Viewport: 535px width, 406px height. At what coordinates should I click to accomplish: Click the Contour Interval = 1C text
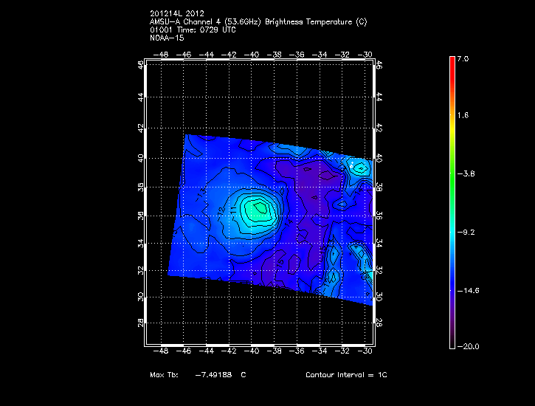click(346, 375)
